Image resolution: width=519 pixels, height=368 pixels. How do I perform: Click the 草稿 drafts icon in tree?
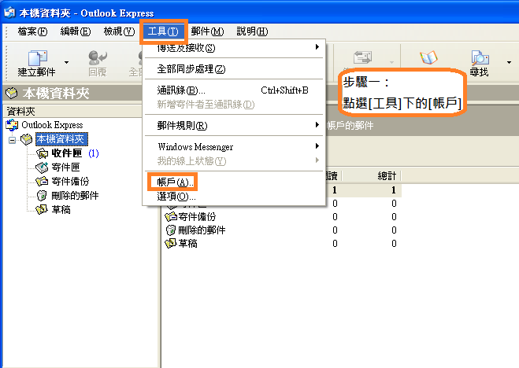42,209
